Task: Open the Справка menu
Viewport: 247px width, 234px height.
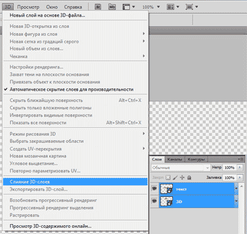Action: (x=73, y=7)
